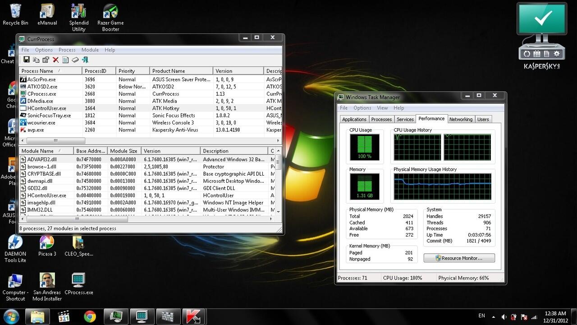
Task: Select the DMedia.exe process row
Action: (x=151, y=101)
